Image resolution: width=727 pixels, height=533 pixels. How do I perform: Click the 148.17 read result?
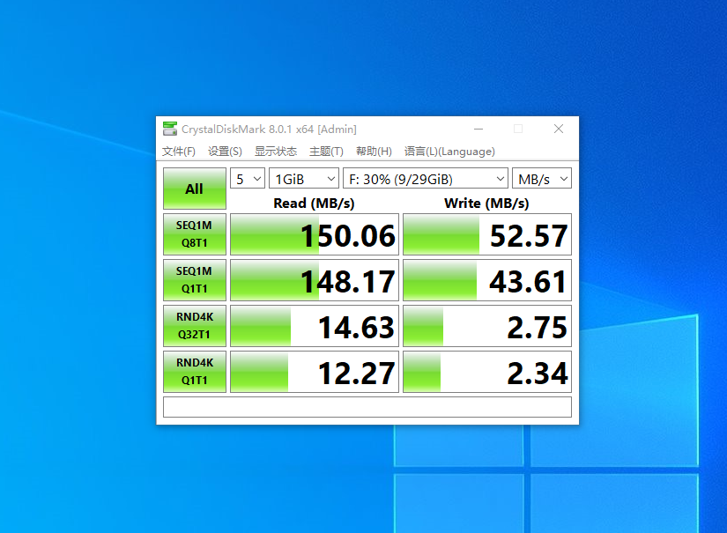click(315, 280)
